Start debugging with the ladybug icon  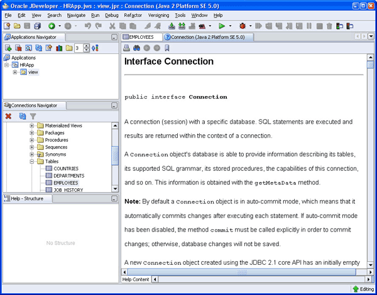[x=243, y=26]
